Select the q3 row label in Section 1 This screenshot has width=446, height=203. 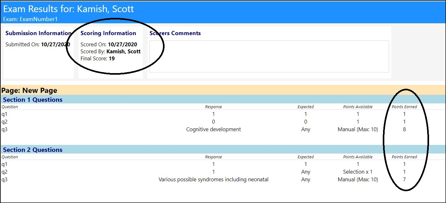click(4, 130)
